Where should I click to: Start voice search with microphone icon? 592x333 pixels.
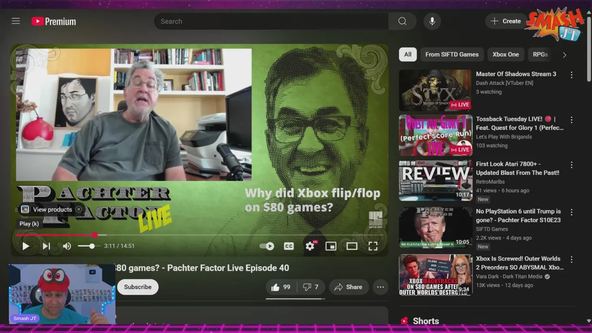click(432, 21)
